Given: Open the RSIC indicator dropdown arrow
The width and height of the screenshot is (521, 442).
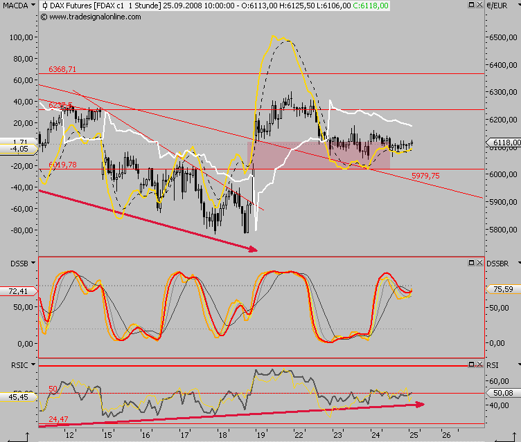Looking at the screenshot, I should pos(33,365).
